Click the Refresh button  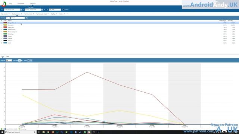66,10
